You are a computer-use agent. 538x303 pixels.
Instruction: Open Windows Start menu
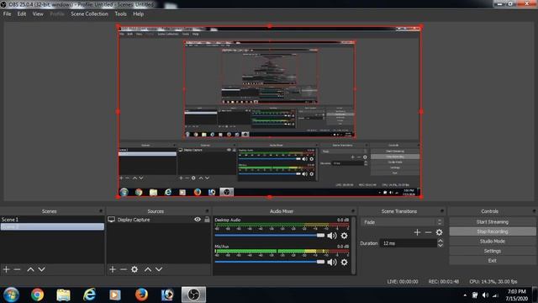[x=11, y=295]
